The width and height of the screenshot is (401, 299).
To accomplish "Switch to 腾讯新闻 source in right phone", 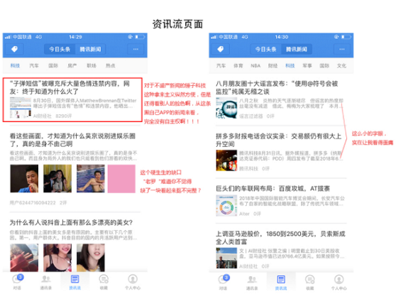I will click(297, 49).
